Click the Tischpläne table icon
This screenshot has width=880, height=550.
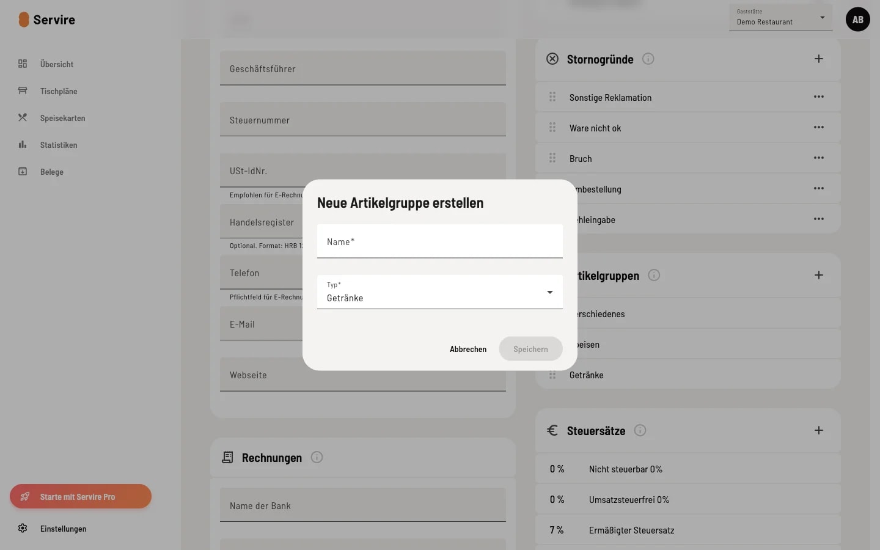(x=23, y=90)
